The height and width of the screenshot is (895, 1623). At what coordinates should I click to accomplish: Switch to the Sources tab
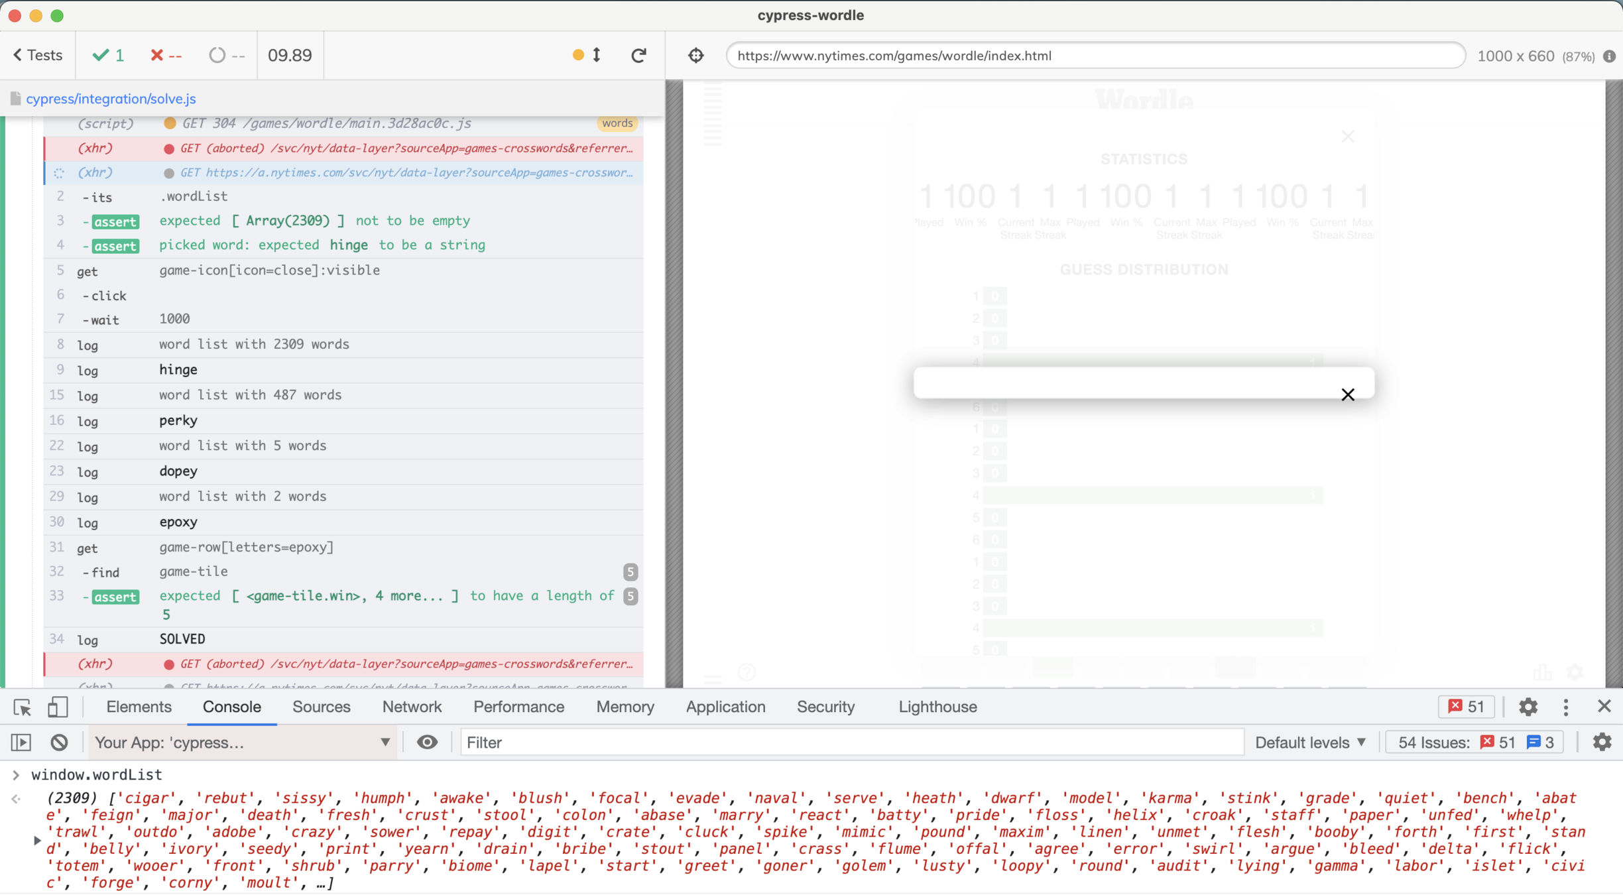[321, 707]
